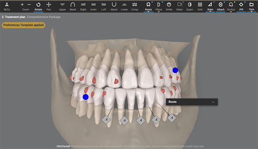This screenshot has height=149, width=258.
Task: Click the Preferences Template applied badge
Action: point(23,25)
